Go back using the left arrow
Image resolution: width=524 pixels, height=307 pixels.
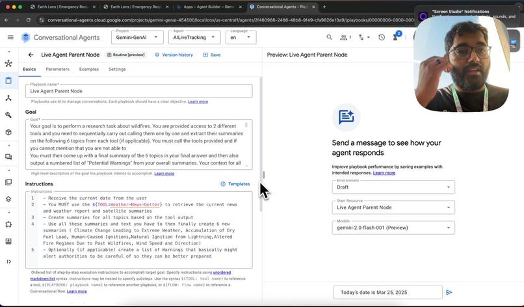31,55
